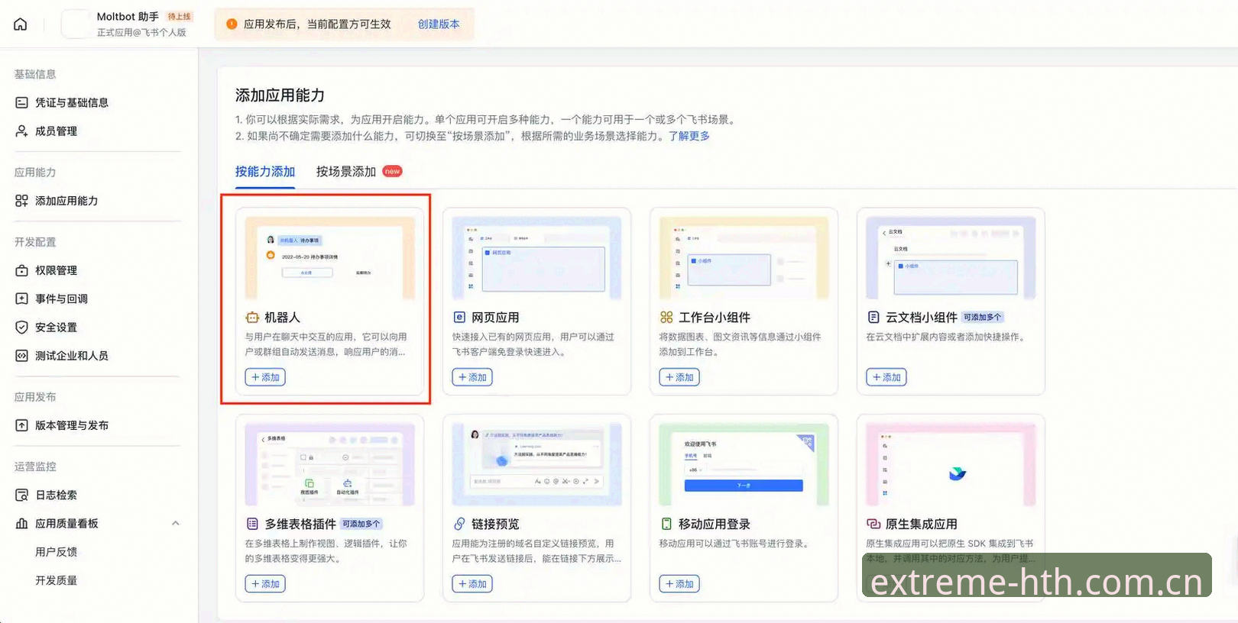Click the 应用质量看板 chart icon
The image size is (1238, 623).
(x=21, y=523)
